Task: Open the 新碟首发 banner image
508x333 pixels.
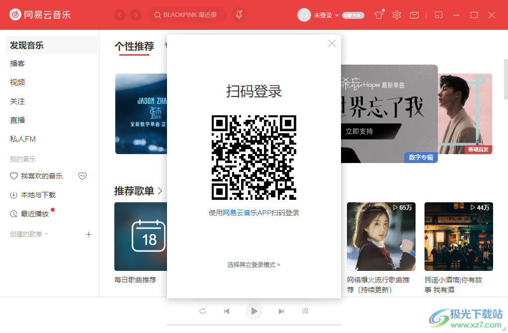Action: click(465, 114)
